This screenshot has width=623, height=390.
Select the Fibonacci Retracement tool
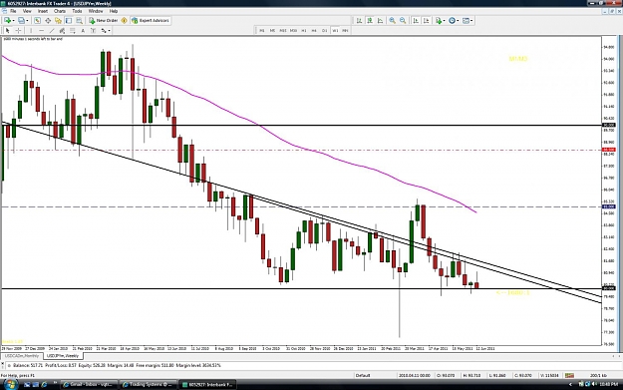[x=73, y=31]
